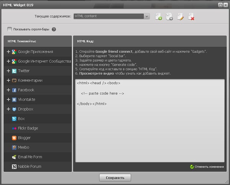This screenshot has height=185, width=230.
Task: Choose the Blogger template
Action: tap(24, 138)
